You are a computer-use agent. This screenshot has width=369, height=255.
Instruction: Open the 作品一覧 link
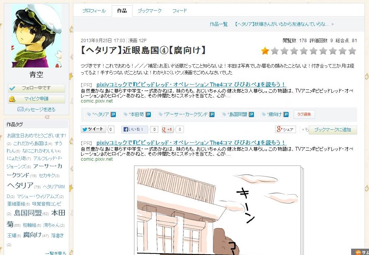pos(219,24)
